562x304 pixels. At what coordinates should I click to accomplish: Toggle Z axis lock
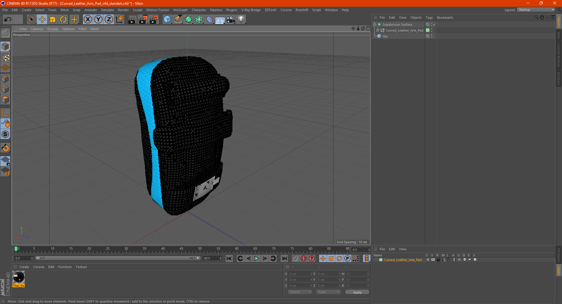[109, 20]
